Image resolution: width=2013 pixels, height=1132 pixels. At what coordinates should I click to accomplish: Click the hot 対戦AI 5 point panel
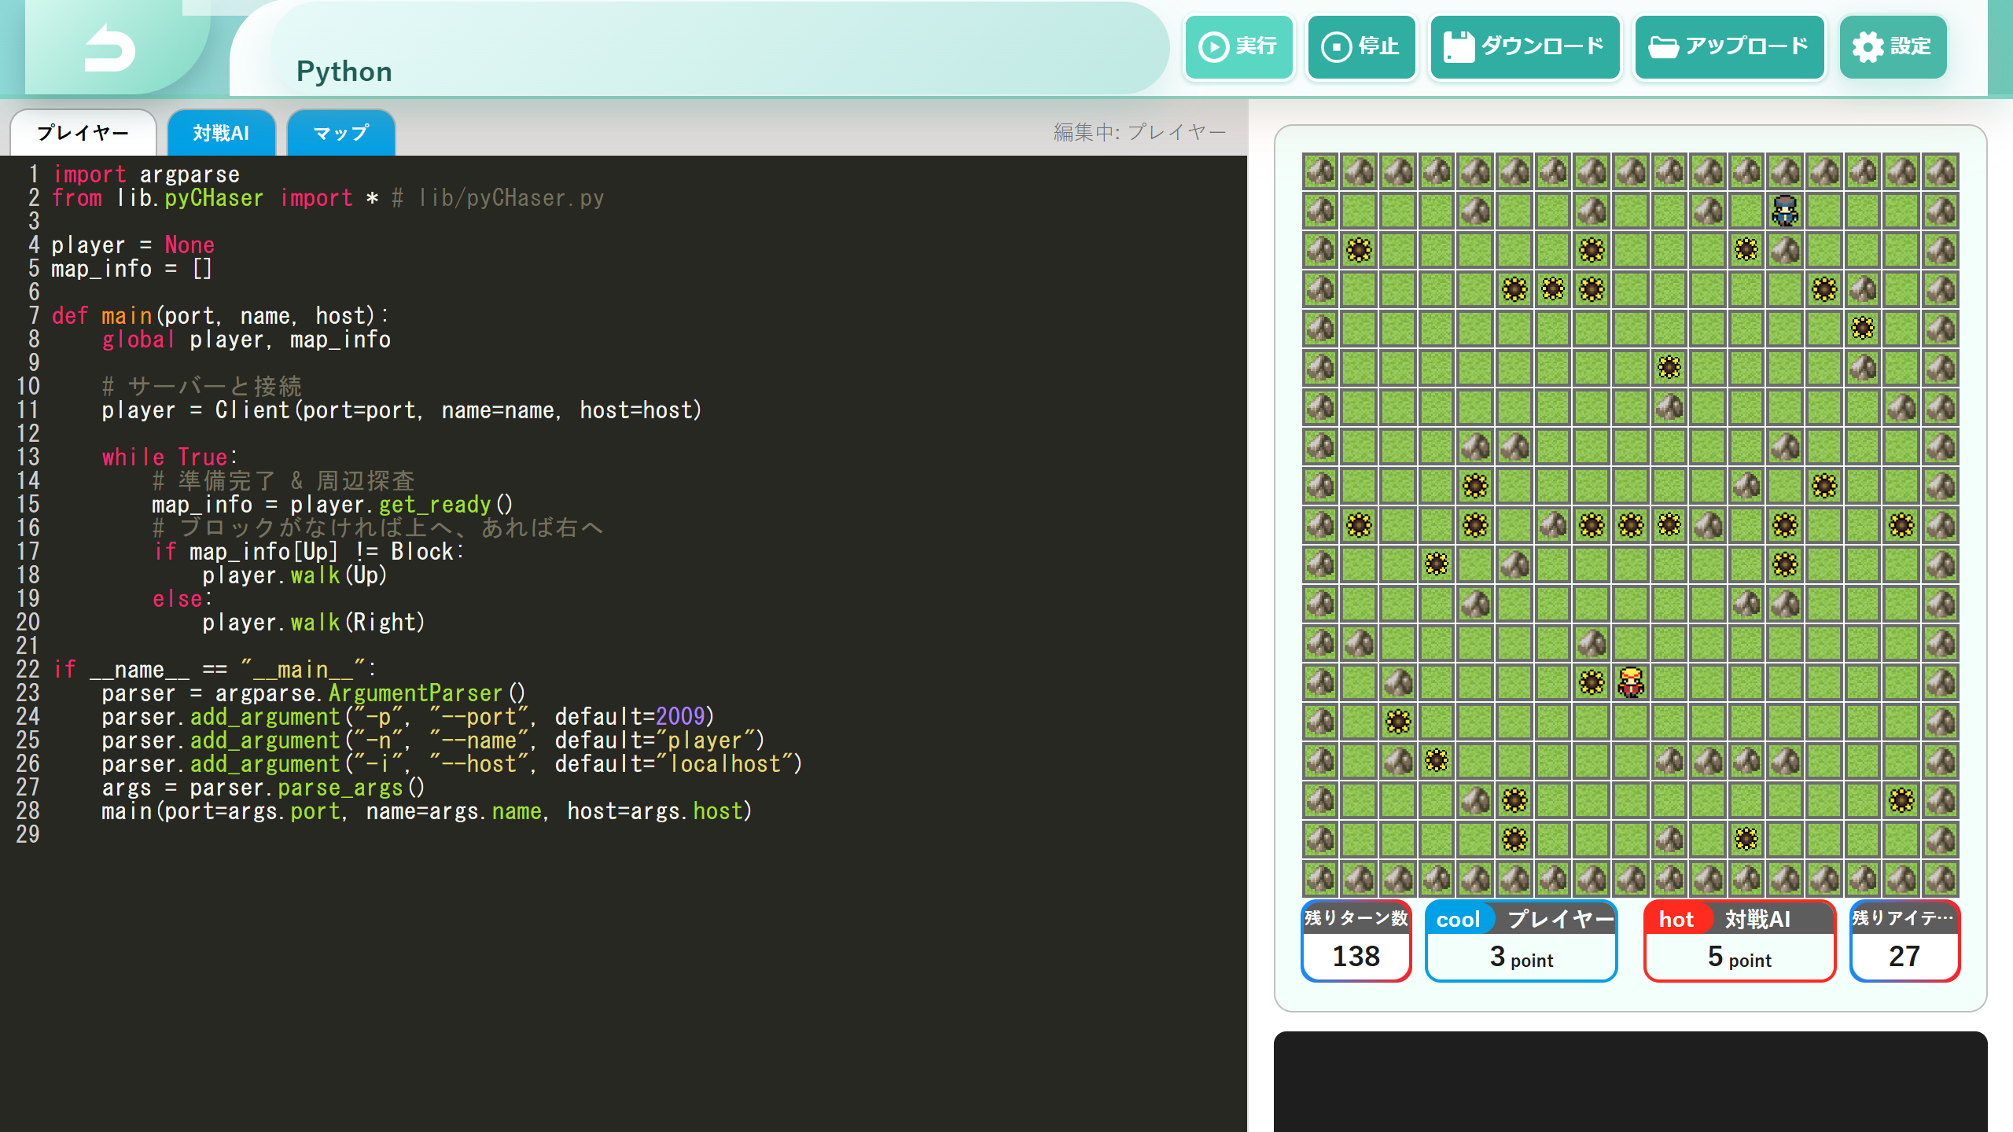1739,941
